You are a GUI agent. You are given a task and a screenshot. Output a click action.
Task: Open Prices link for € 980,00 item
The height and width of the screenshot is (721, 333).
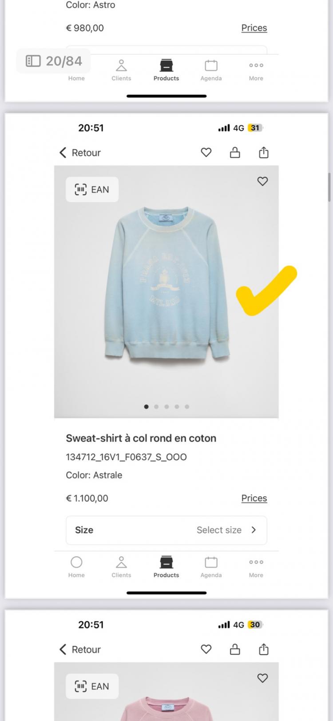pyautogui.click(x=254, y=28)
